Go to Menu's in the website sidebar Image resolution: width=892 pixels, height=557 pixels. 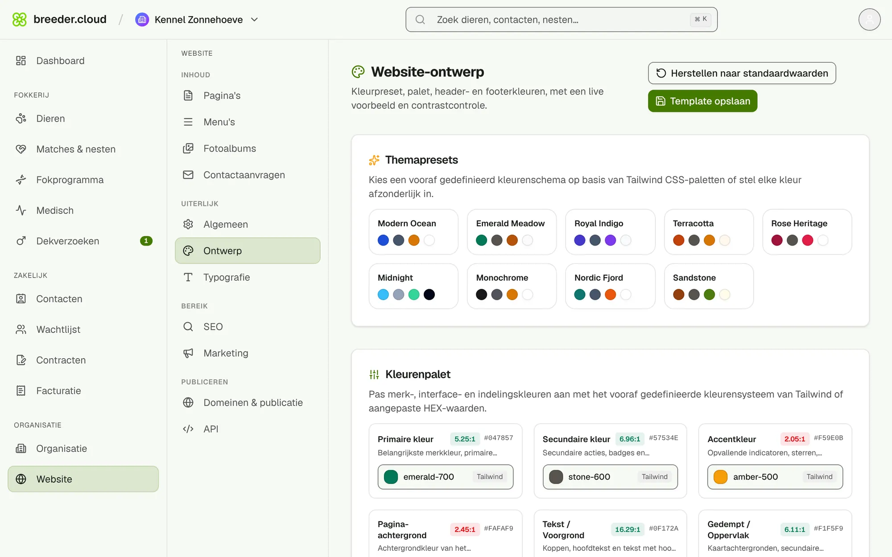point(248,122)
